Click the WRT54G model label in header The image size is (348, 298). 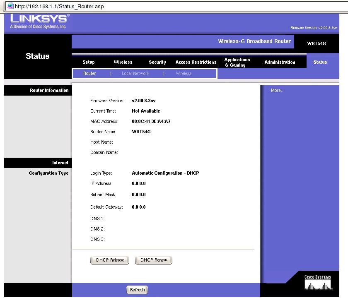tap(317, 44)
